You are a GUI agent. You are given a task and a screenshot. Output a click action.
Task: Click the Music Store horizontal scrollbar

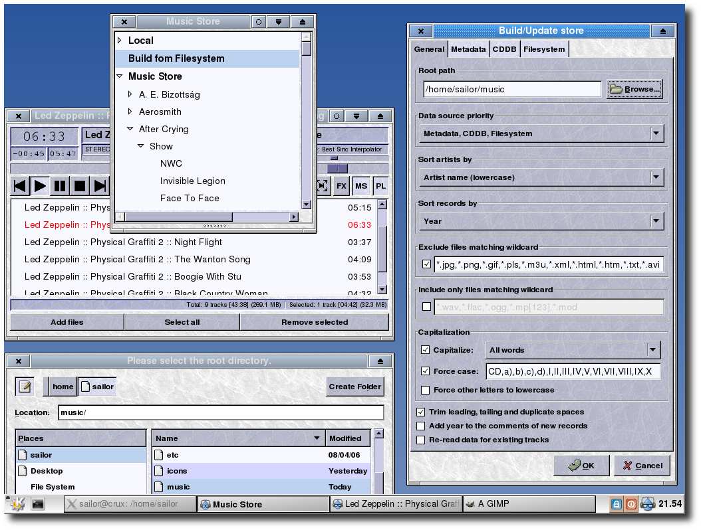207,217
